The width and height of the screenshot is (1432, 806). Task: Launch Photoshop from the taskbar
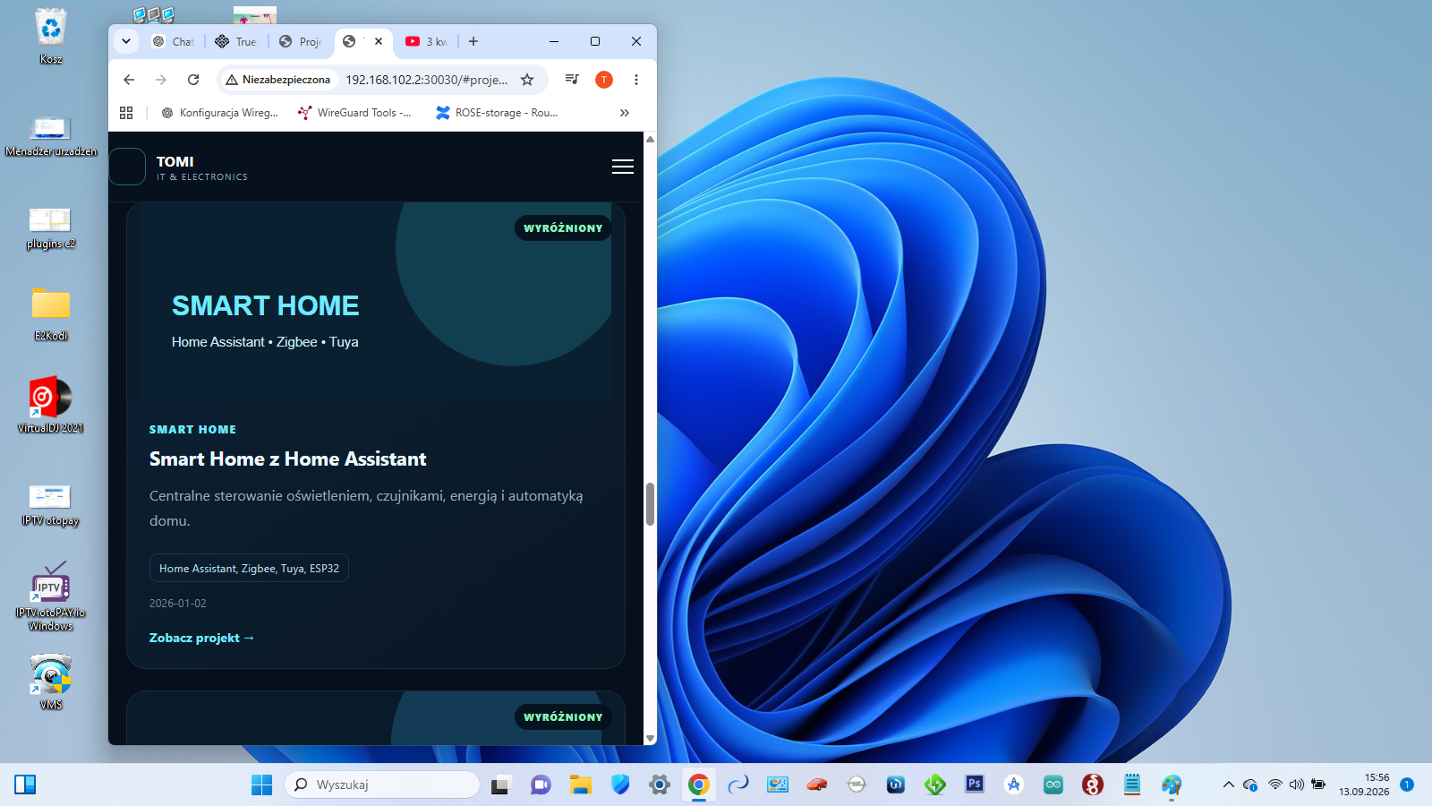pyautogui.click(x=975, y=785)
